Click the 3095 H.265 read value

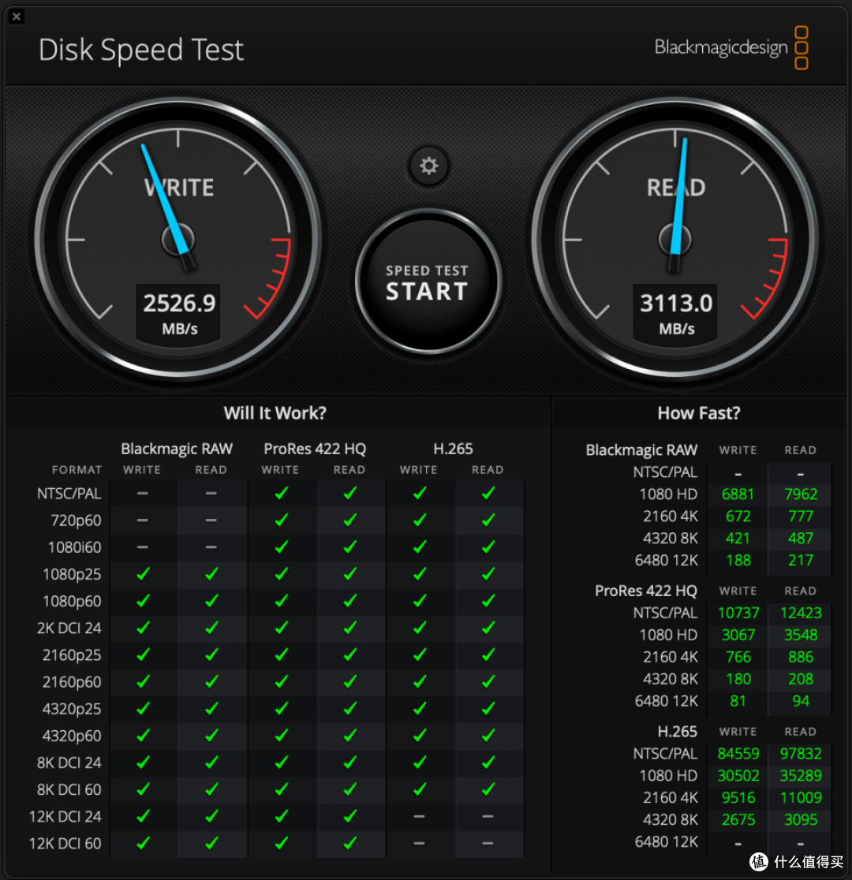tap(801, 819)
